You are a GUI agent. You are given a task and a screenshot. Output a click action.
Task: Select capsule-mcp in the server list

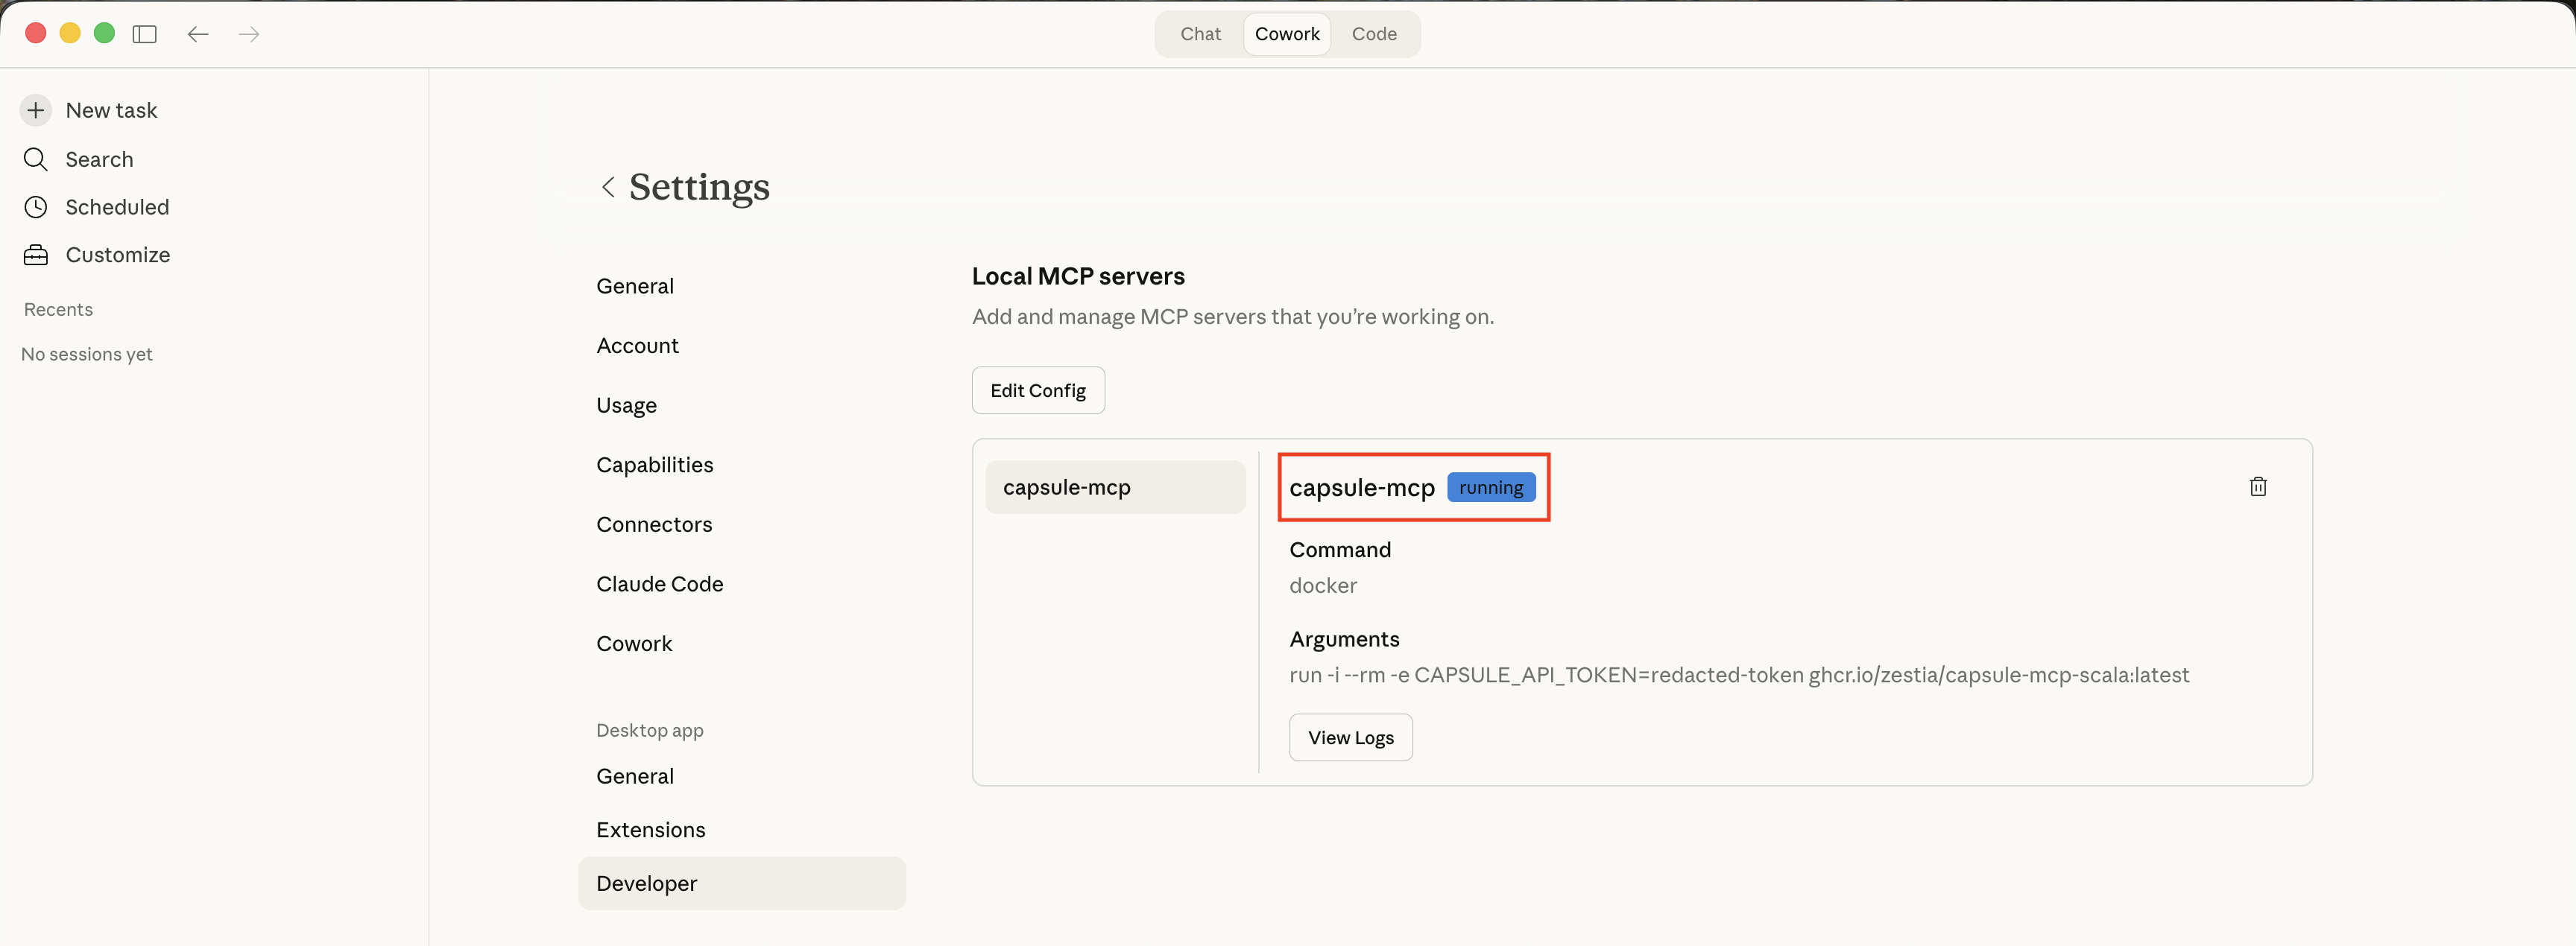pos(1114,487)
